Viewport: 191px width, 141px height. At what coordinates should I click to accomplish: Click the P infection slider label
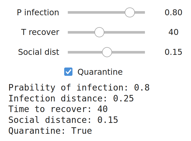click(38, 12)
